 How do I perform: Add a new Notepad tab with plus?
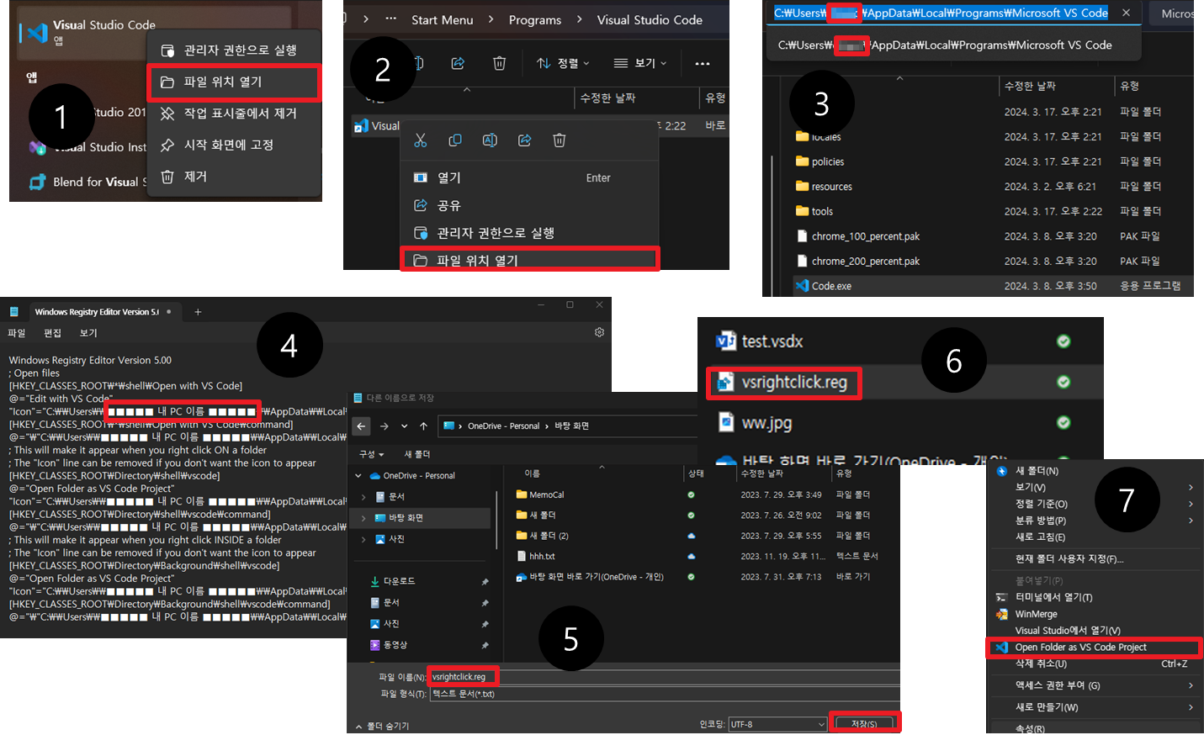198,312
